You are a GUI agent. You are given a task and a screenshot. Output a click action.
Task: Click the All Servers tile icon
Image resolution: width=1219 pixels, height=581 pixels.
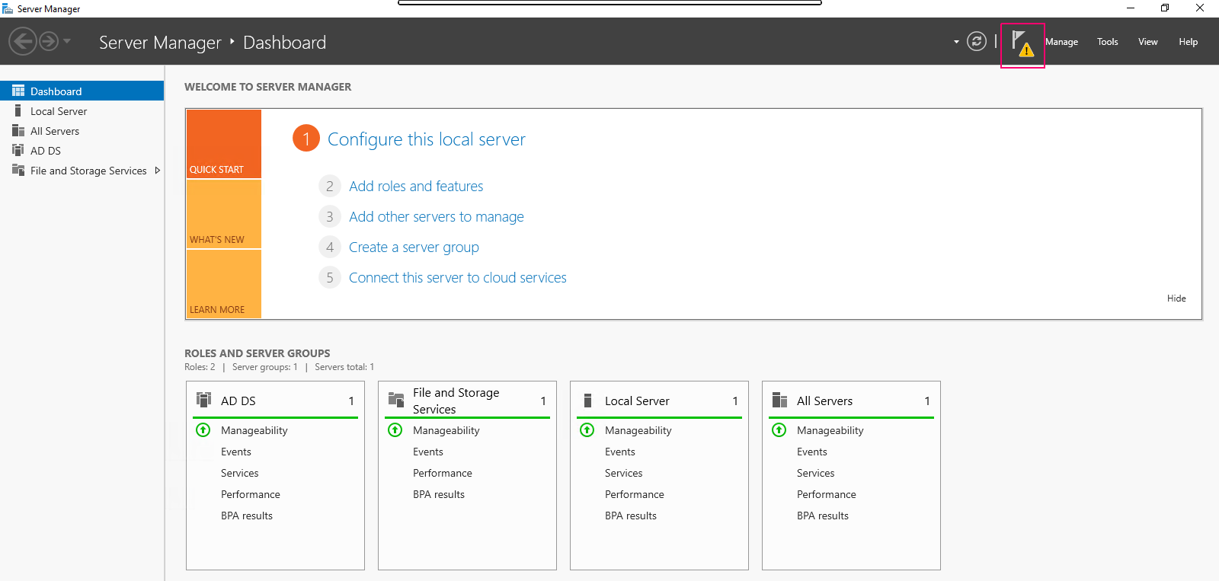coord(779,400)
